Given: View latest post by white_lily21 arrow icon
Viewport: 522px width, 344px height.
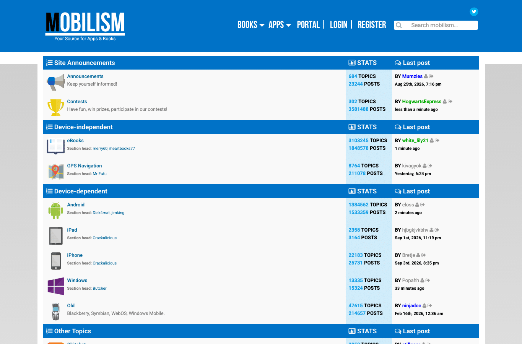Looking at the screenshot, I should 437,141.
